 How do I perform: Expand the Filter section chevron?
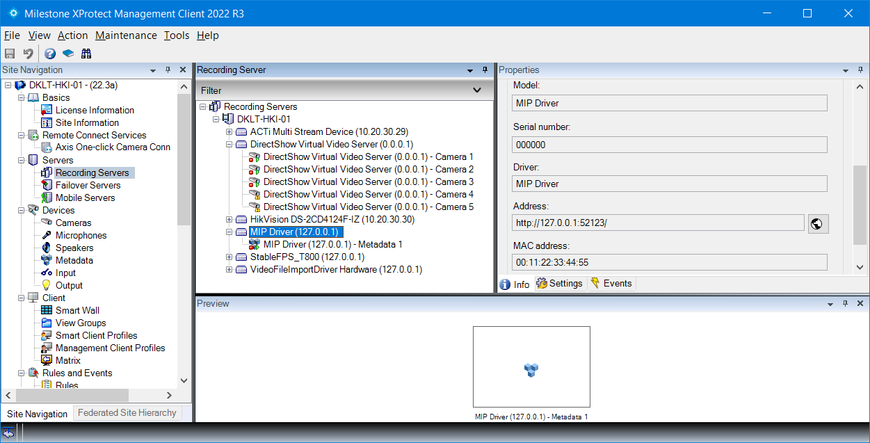pos(477,90)
